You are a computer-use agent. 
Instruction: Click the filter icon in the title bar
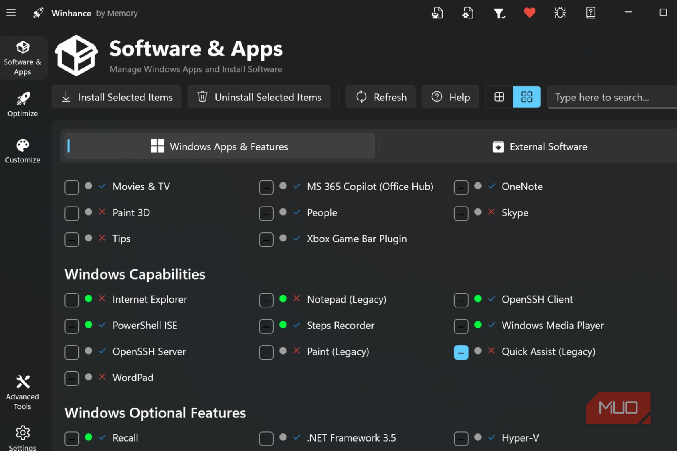(x=499, y=13)
